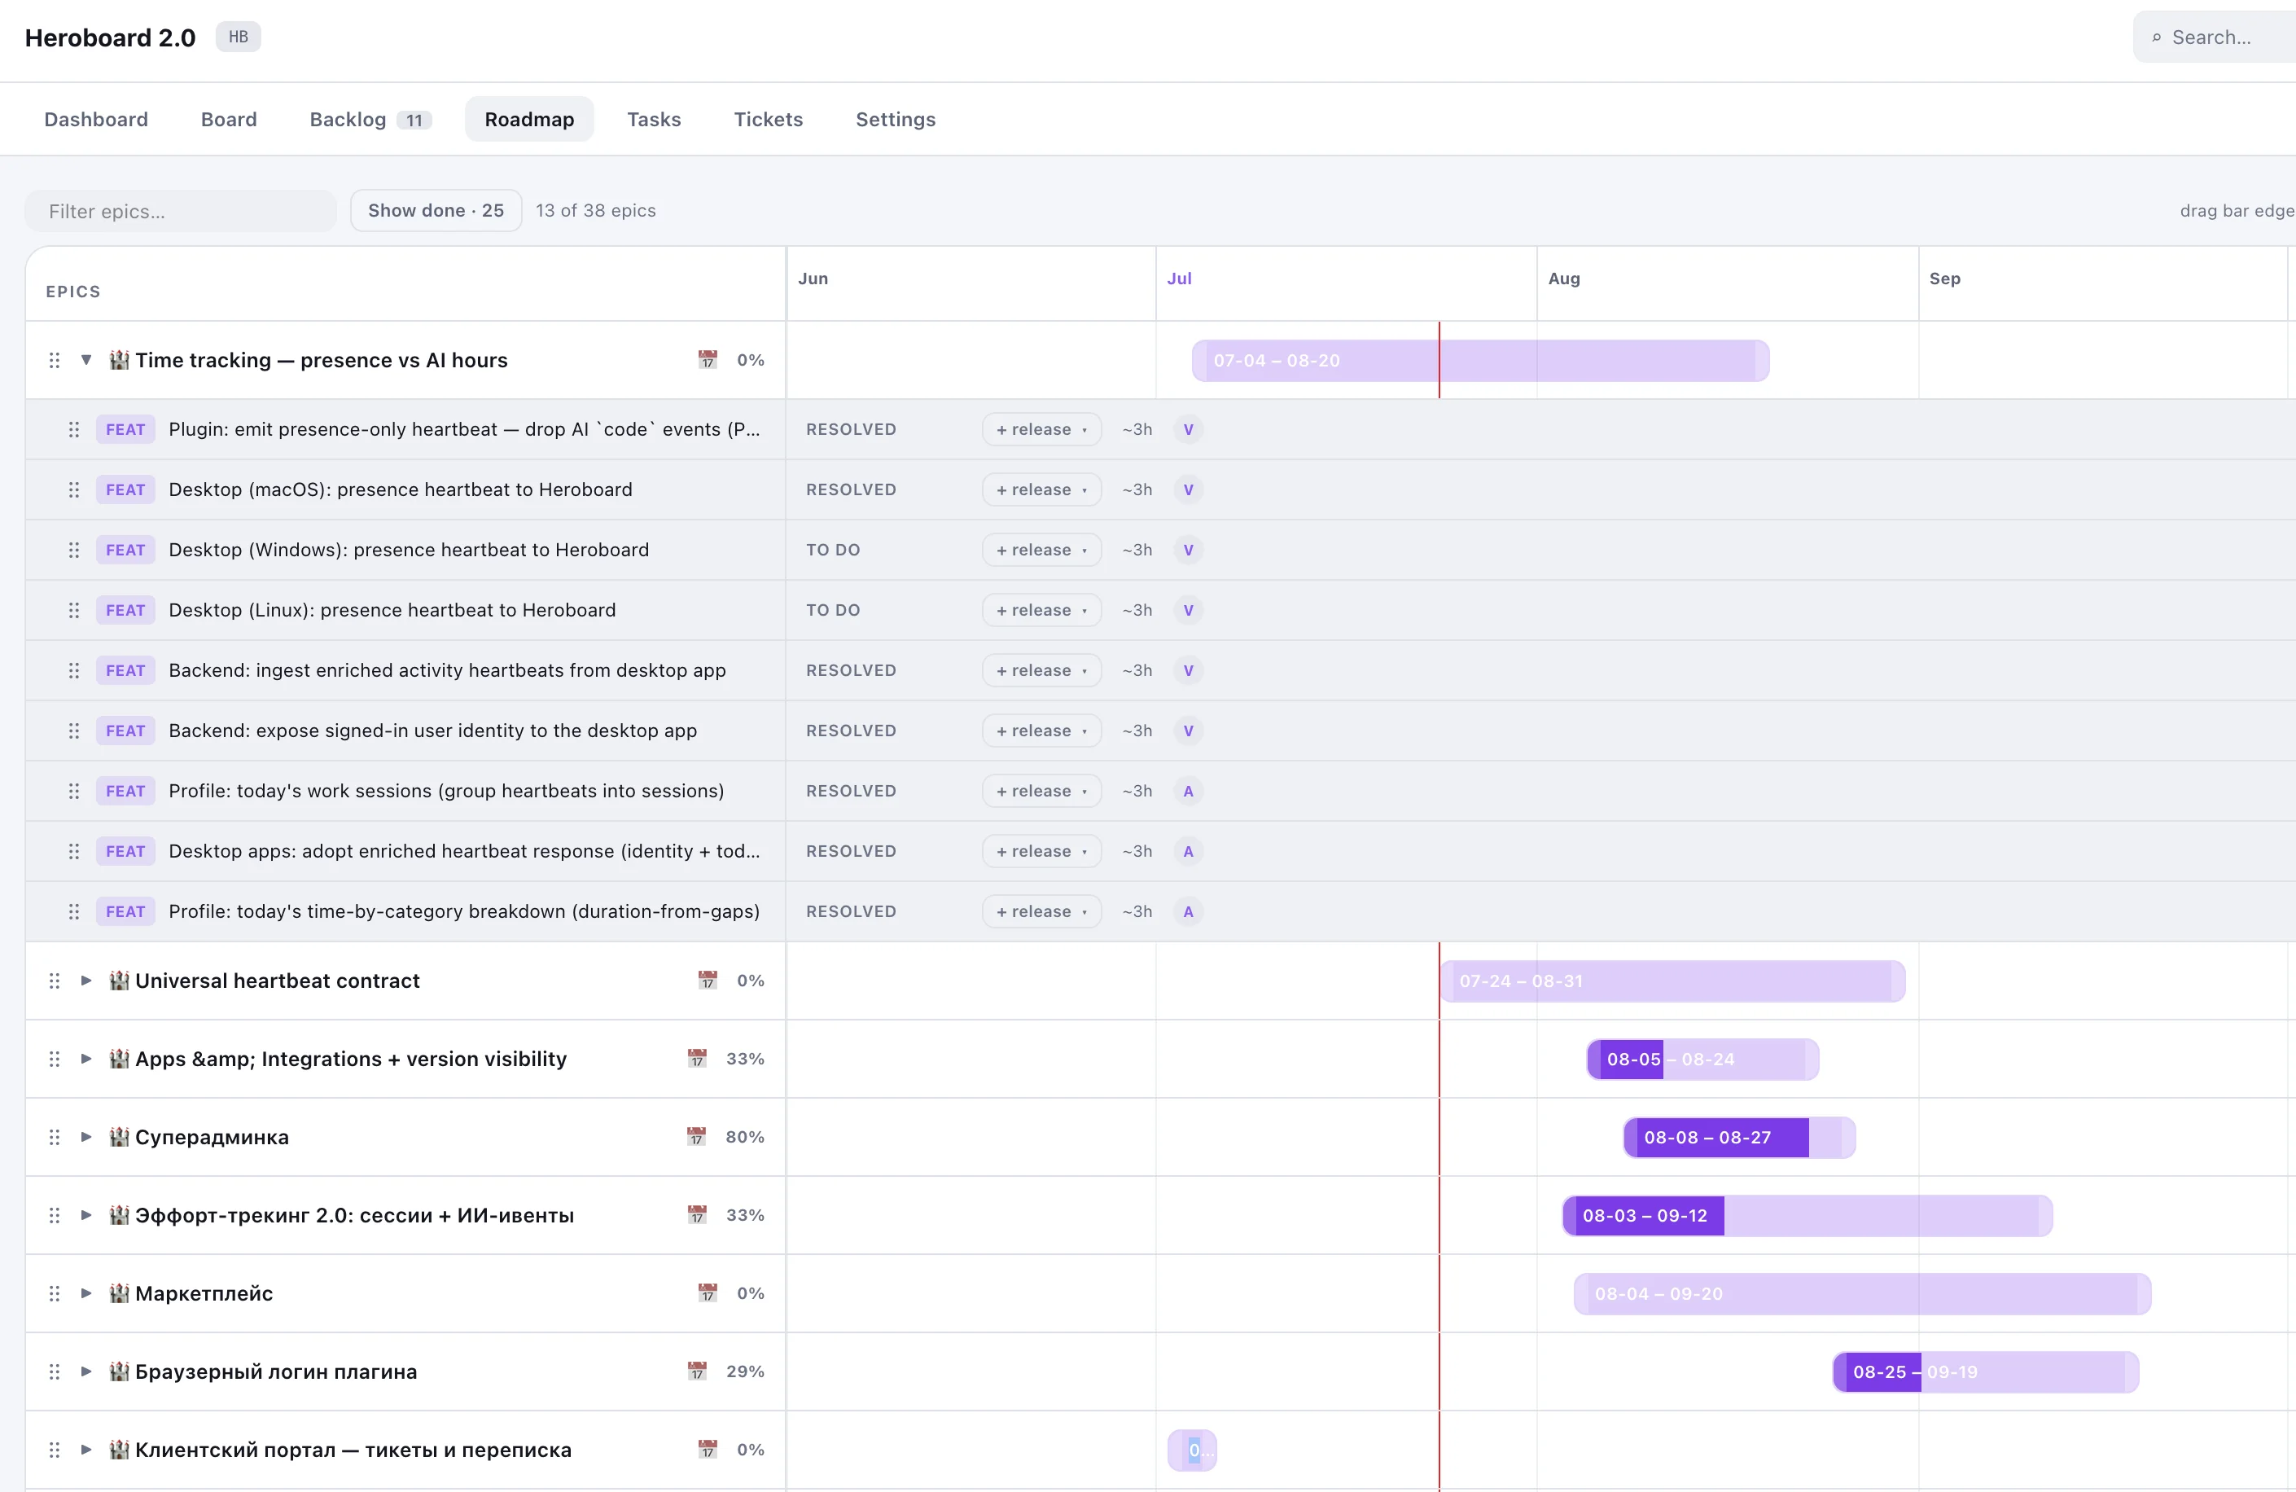The width and height of the screenshot is (2296, 1492).
Task: Click TO DO status of Desktop (Linux) task
Action: pyautogui.click(x=833, y=610)
